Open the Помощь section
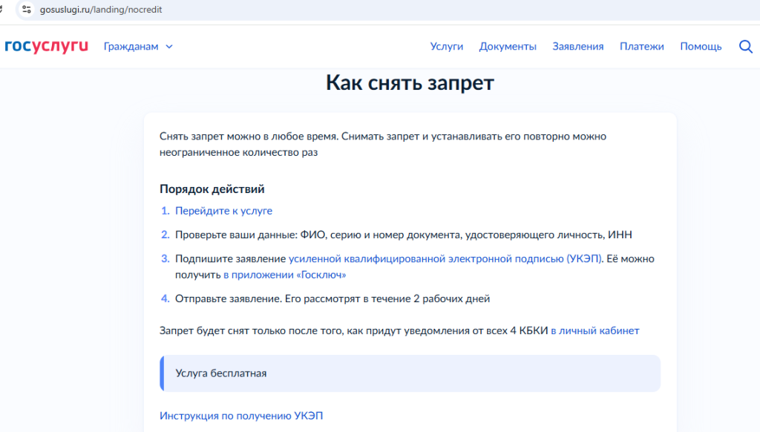 [x=701, y=46]
